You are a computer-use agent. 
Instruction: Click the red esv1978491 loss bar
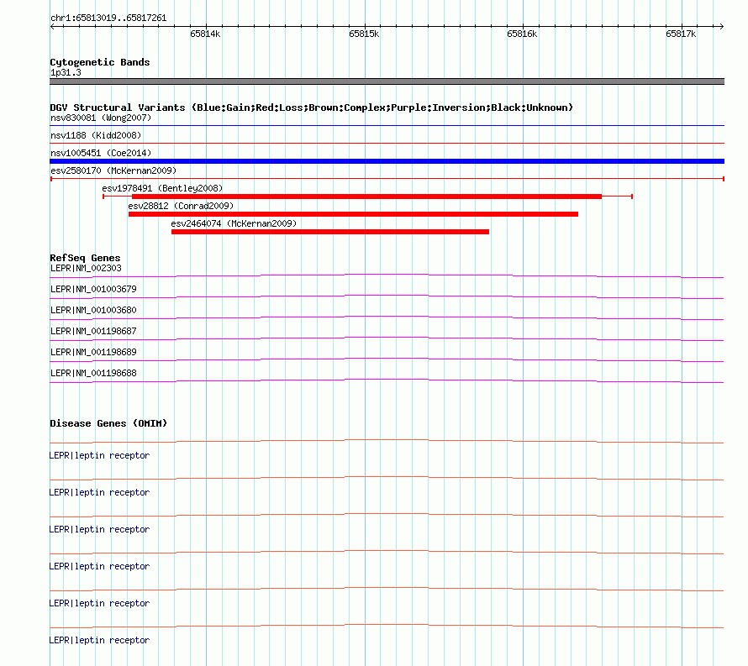click(366, 197)
